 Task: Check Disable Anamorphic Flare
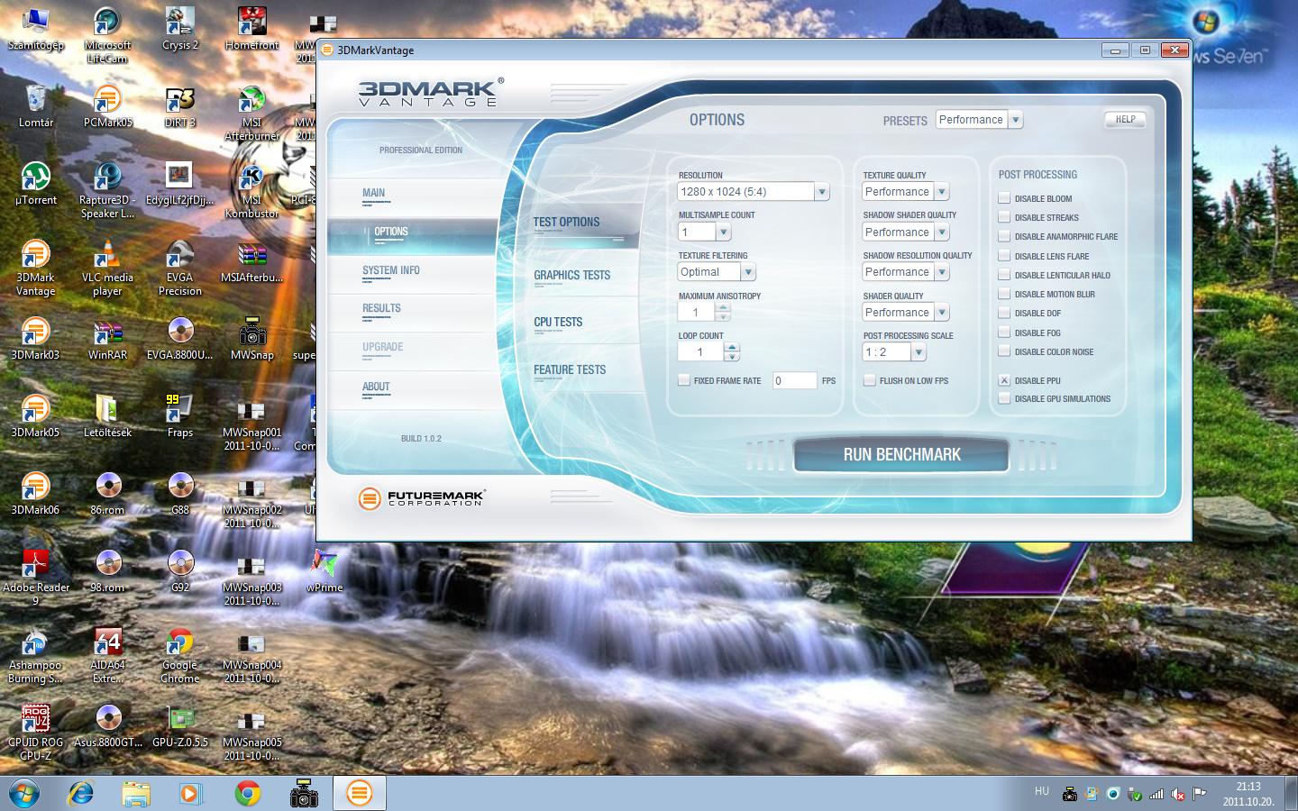pyautogui.click(x=1004, y=236)
